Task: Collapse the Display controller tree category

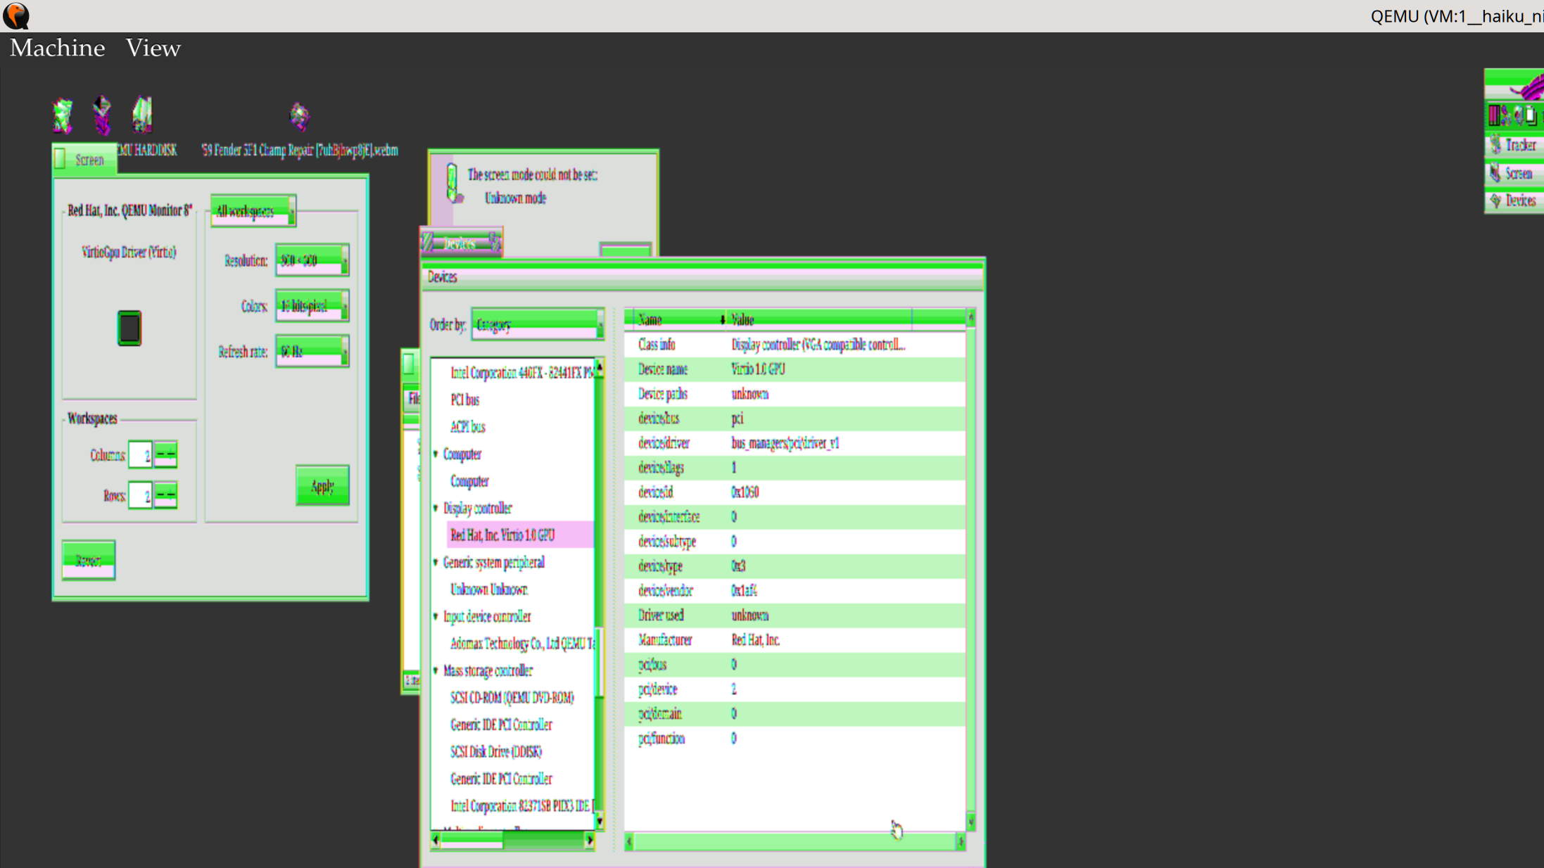Action: [436, 508]
